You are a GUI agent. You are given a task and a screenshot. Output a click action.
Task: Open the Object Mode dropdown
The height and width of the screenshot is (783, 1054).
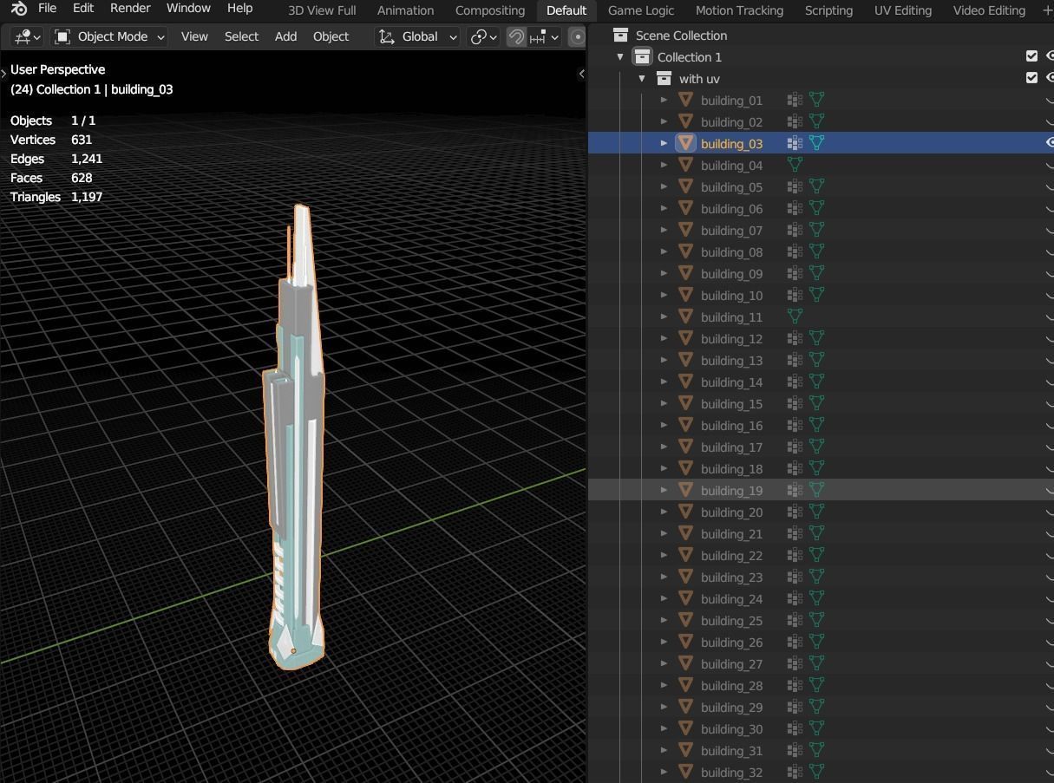[x=109, y=36]
